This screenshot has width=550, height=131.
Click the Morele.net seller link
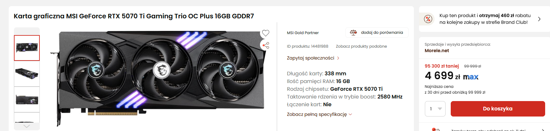click(x=437, y=51)
